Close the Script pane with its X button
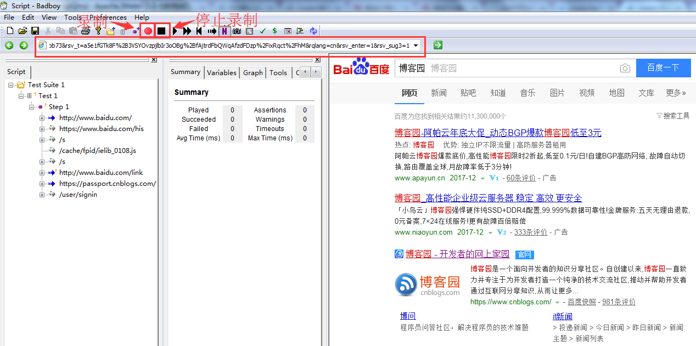This screenshot has height=346, width=696. click(154, 60)
